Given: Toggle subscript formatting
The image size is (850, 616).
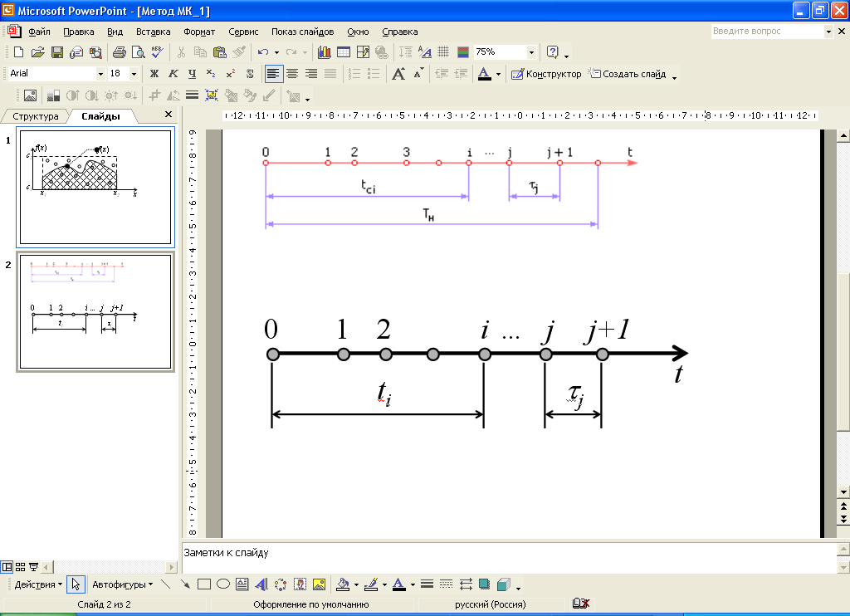Looking at the screenshot, I should coord(211,74).
